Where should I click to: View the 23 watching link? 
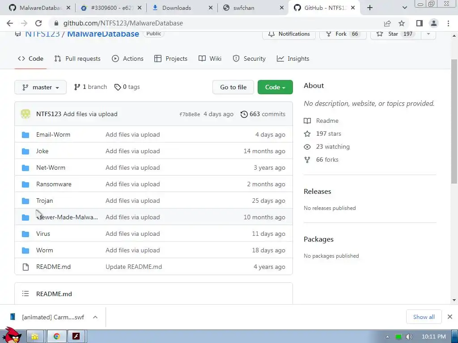(x=333, y=146)
